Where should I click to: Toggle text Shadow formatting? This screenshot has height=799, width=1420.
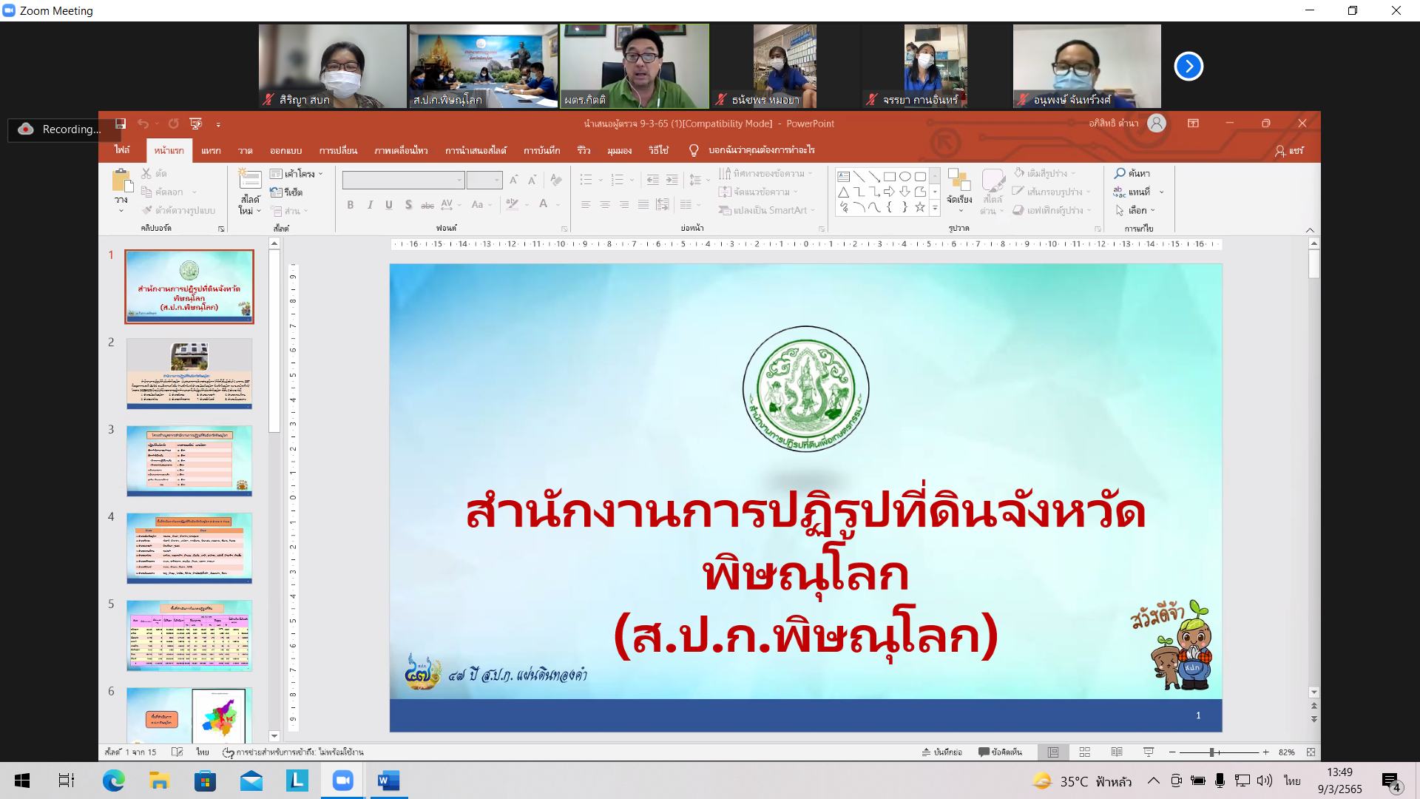point(408,205)
